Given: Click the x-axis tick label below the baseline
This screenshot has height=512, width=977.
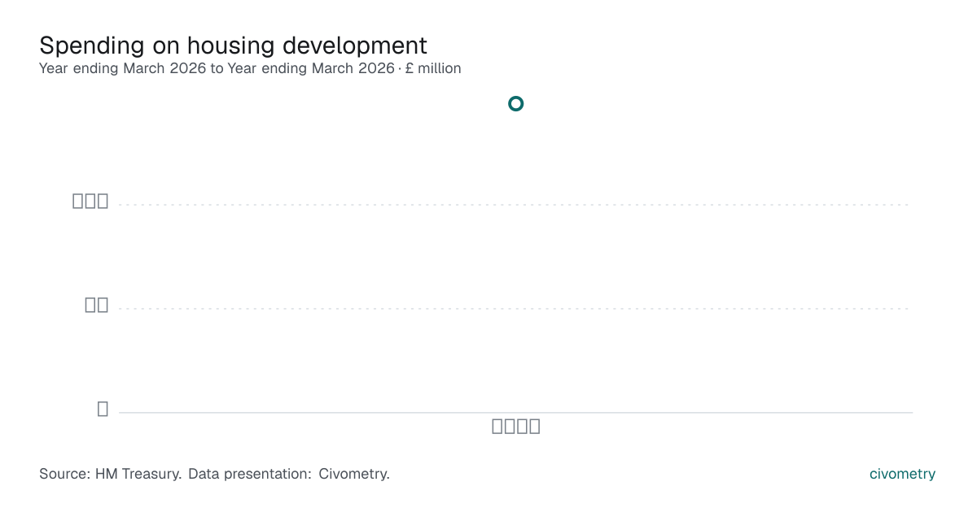Looking at the screenshot, I should click(x=516, y=426).
